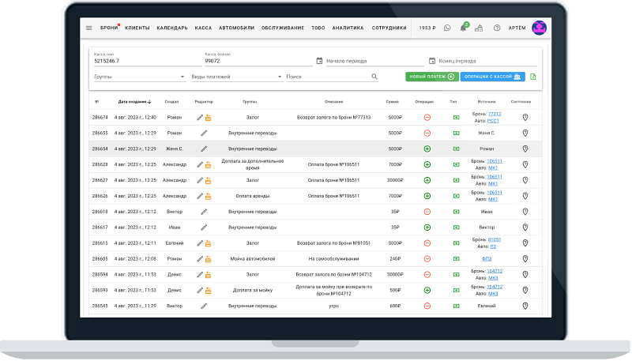Go to Клиенты tab
Screen dimensions: 632x361
pos(137,28)
